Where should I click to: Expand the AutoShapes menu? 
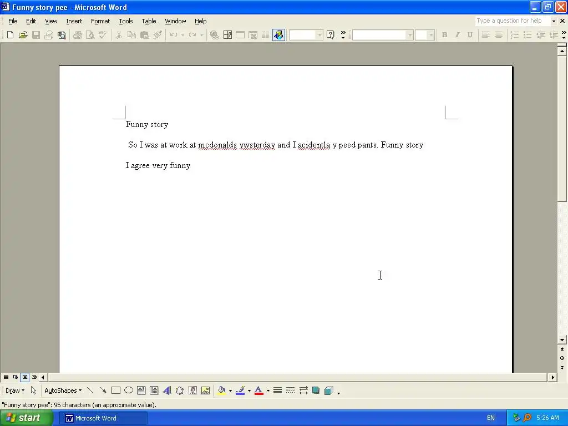[63, 390]
